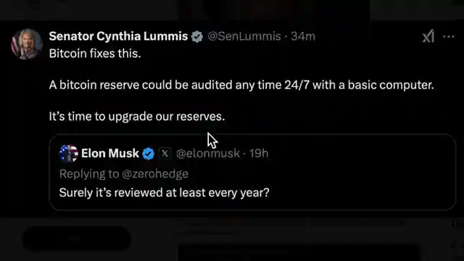Click the 'Bitcoin fixes this.' text line
Image resolution: width=464 pixels, height=261 pixels.
coord(95,54)
